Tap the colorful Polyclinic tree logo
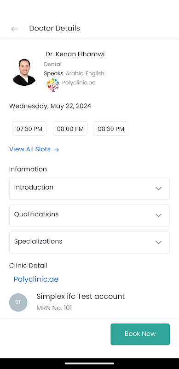The height and width of the screenshot is (369, 179). 53,85
